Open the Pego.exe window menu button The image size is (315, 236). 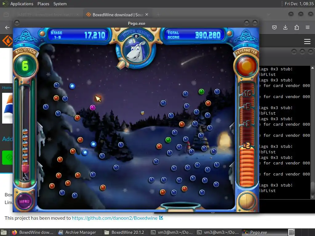pos(17,23)
